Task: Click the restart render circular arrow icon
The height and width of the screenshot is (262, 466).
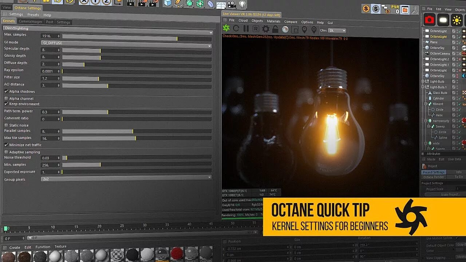Action: [236, 29]
